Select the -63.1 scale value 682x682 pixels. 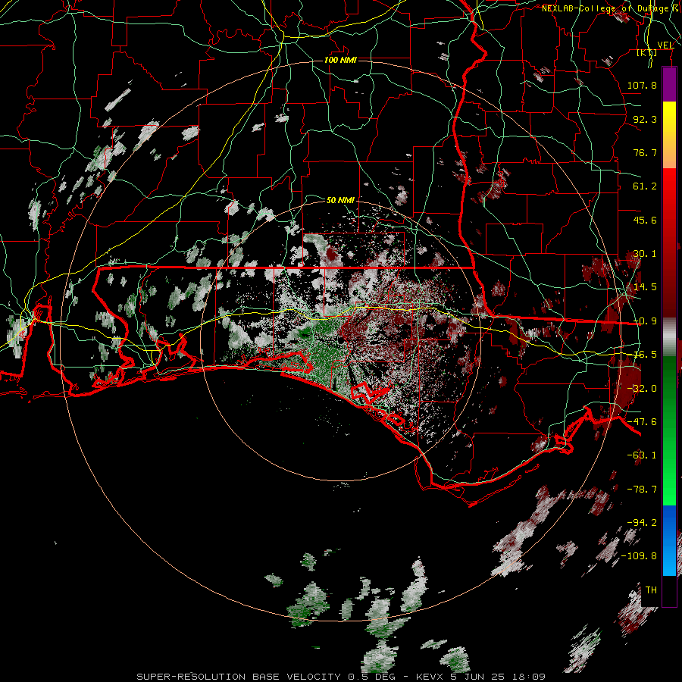click(x=642, y=455)
